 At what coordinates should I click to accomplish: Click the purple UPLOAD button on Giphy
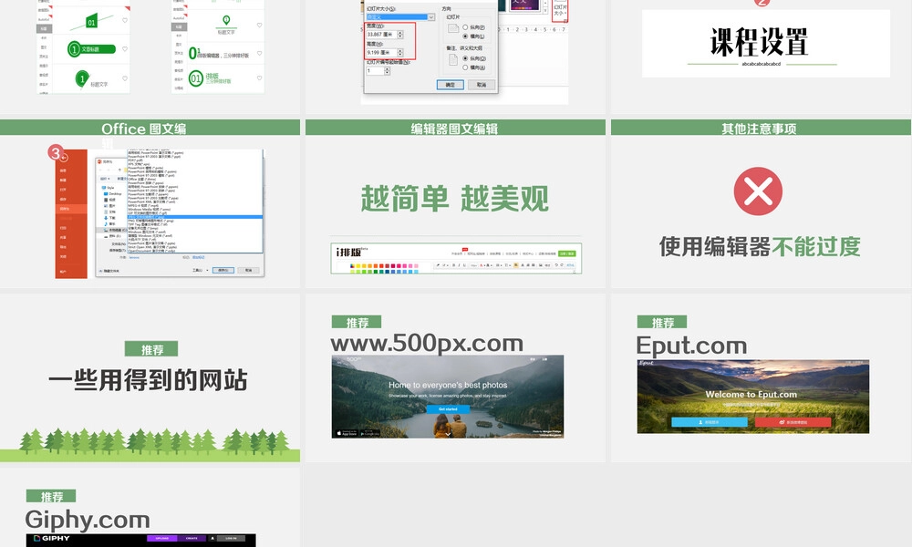(x=162, y=538)
